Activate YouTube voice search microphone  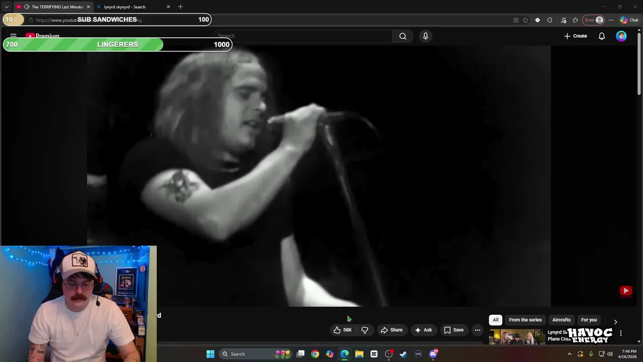pos(425,36)
